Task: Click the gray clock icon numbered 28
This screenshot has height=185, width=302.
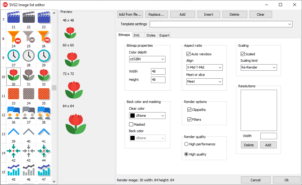Action: pos(29,56)
